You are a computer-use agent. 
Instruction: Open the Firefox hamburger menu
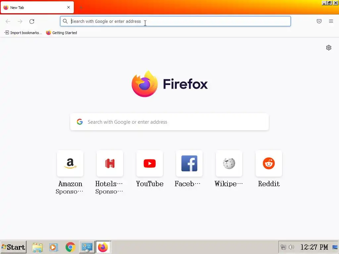tap(331, 21)
